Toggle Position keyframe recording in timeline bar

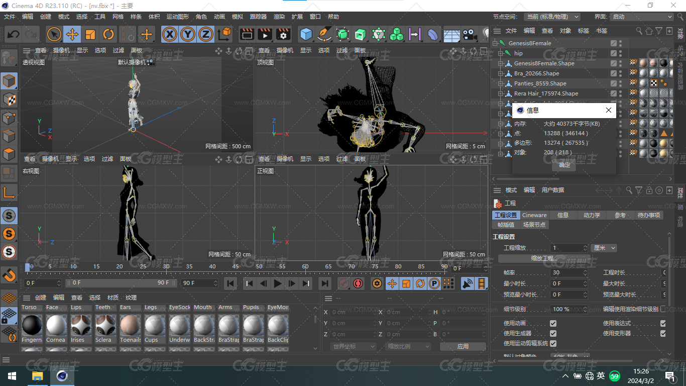(392, 283)
